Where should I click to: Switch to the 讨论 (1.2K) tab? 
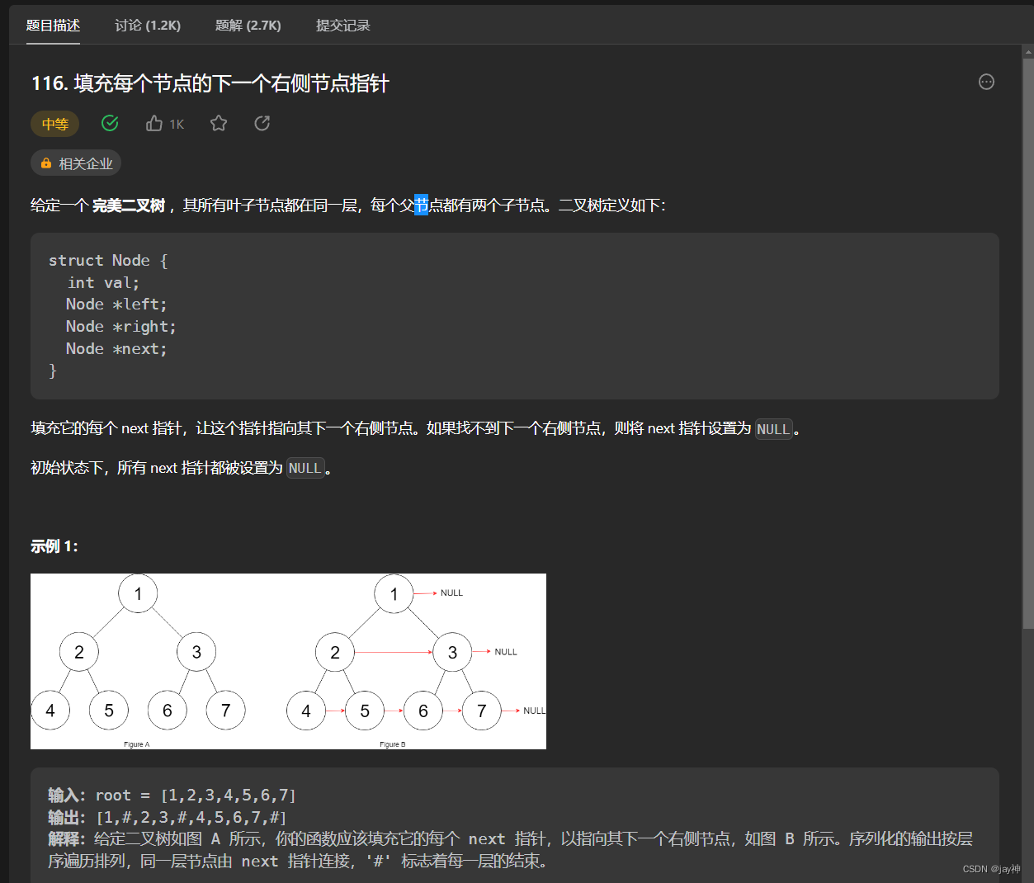point(147,25)
